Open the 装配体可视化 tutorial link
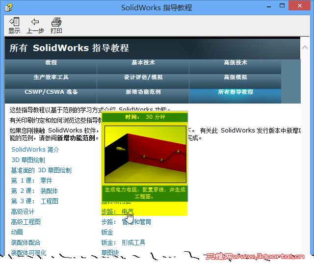 pos(28,253)
